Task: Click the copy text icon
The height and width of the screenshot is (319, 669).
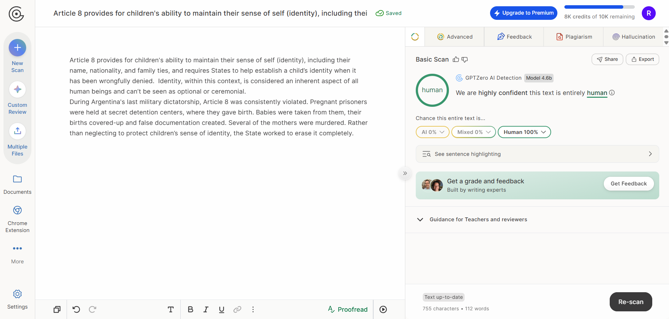Action: (57, 309)
